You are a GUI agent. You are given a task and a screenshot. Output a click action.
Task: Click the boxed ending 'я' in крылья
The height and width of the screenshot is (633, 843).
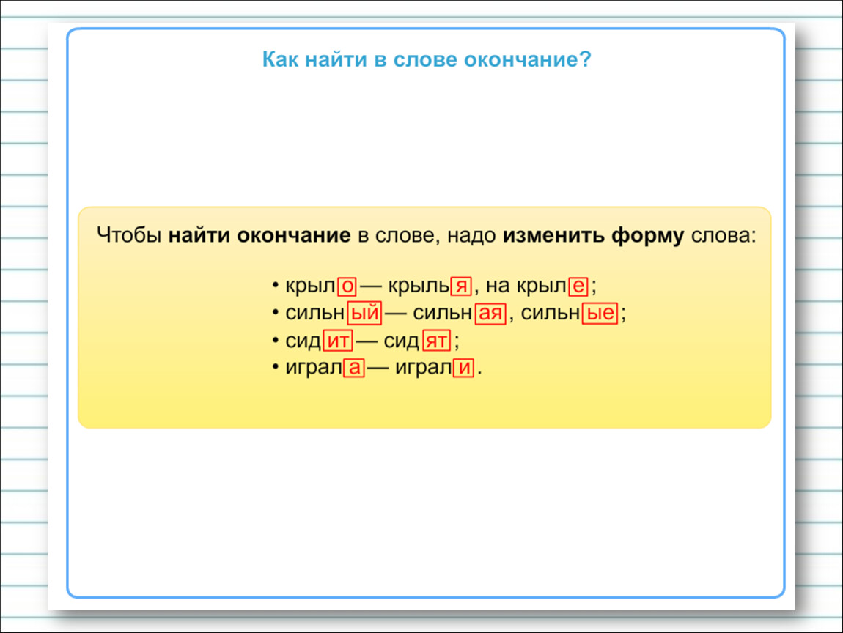461,286
